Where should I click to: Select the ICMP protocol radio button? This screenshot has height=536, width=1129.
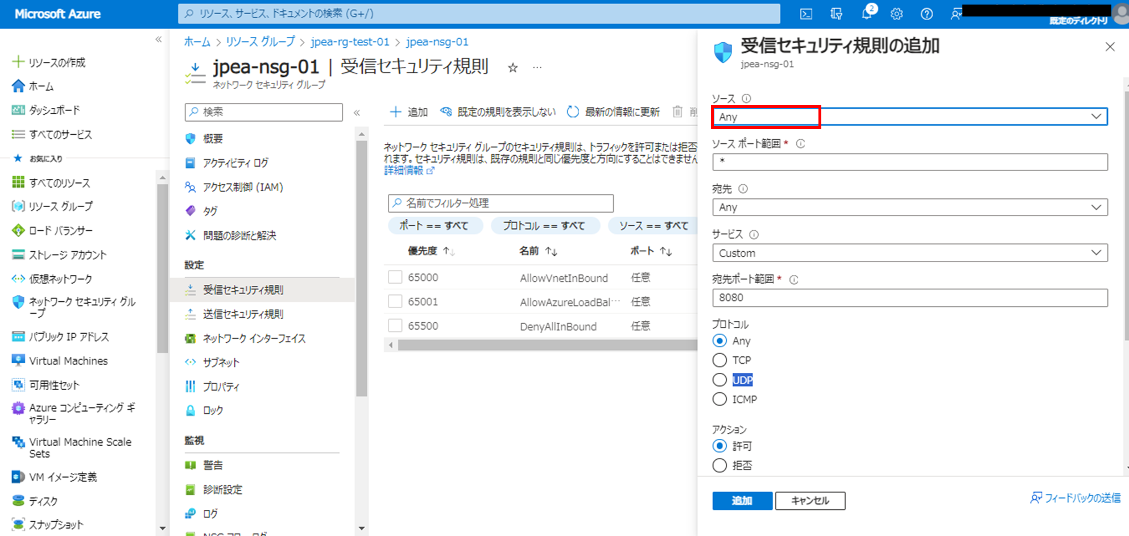719,399
